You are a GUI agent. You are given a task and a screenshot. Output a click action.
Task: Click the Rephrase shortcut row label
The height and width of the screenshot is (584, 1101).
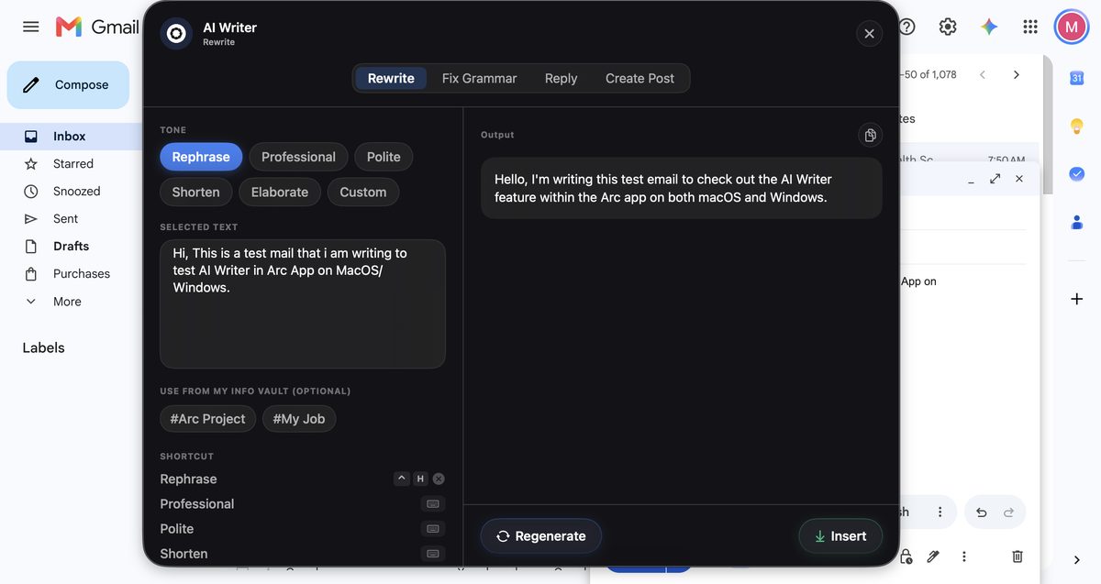point(188,479)
